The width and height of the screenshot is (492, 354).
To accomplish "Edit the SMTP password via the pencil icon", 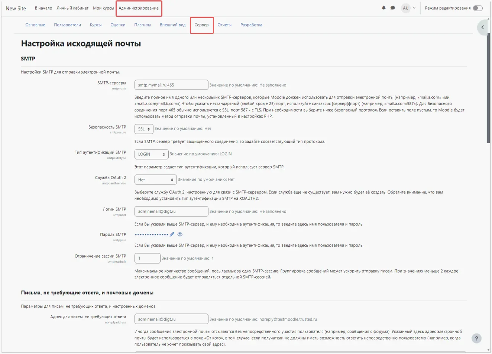I will (172, 234).
